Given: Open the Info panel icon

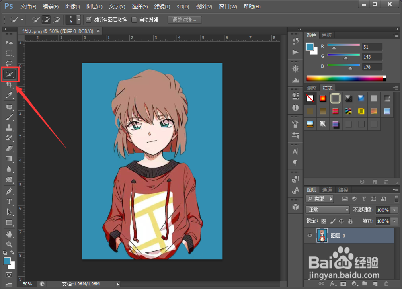Looking at the screenshot, I should pos(295,108).
